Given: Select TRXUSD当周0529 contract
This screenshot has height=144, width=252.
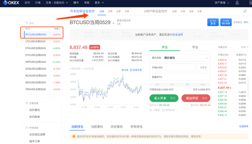Looking at the screenshot, I should pos(43,89).
